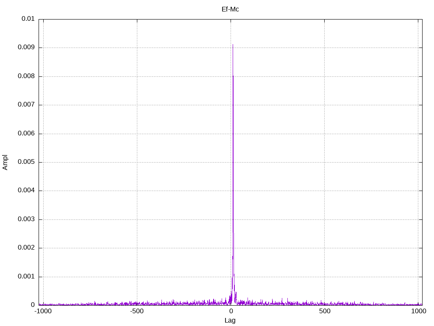Click the y-axis tick value 0.005

click(x=26, y=162)
